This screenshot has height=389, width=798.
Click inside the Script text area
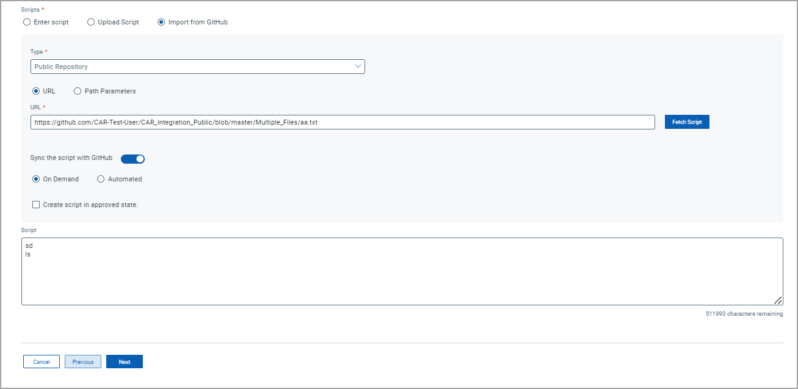coord(402,271)
